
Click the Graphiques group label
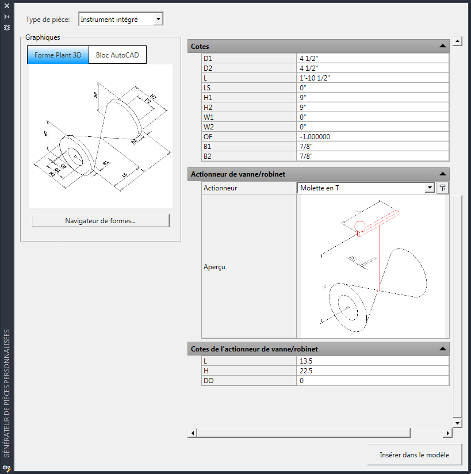43,37
